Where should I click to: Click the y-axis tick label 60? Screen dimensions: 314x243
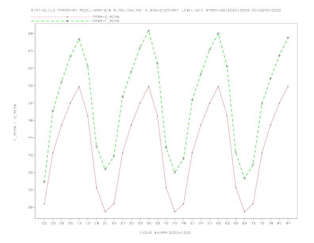tap(30, 68)
